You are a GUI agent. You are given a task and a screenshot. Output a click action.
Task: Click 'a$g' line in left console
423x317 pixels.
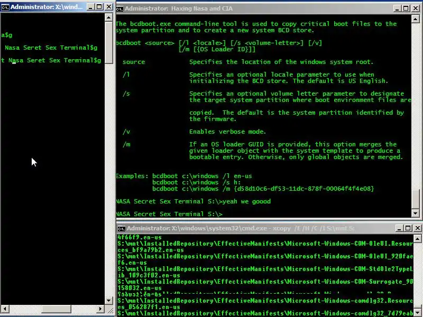pos(6,35)
